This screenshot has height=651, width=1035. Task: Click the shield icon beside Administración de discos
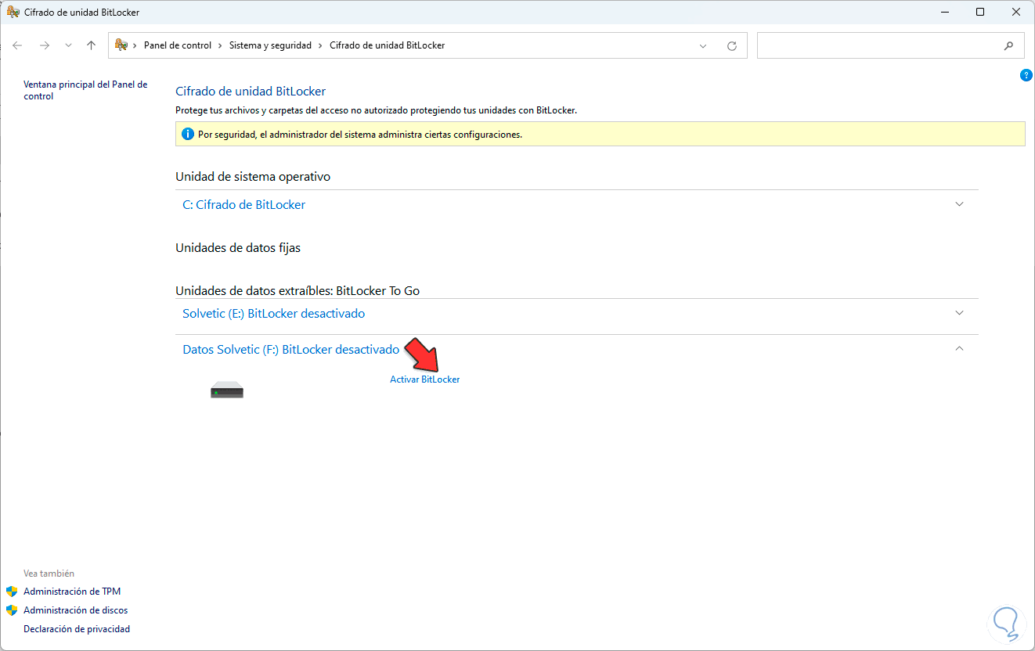12,610
